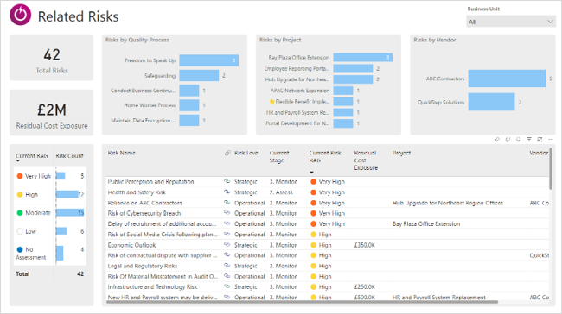Sort by the Current Stage column header
This screenshot has height=314, width=562.
(279, 157)
